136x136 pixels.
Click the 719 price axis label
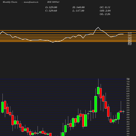click(128, 82)
